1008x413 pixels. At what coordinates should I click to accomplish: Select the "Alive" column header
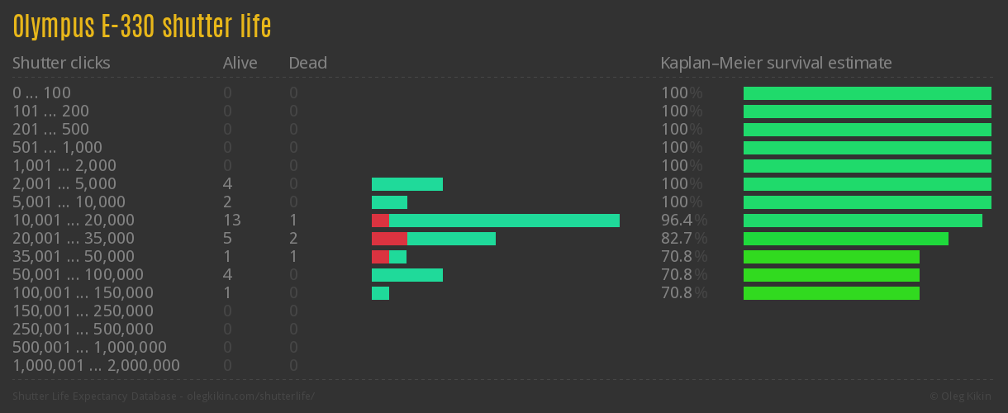[x=240, y=63]
